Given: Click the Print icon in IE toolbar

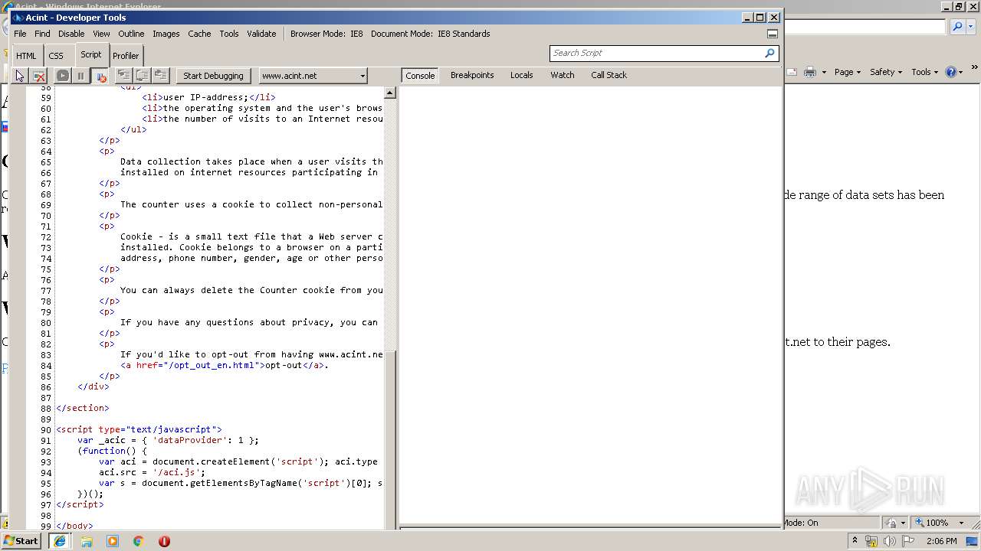Looking at the screenshot, I should coord(809,72).
